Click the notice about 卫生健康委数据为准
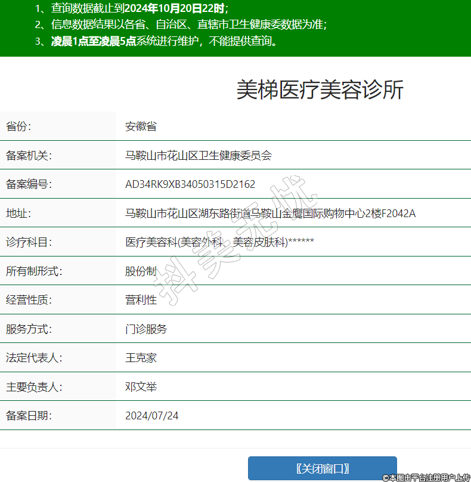 tap(181, 25)
